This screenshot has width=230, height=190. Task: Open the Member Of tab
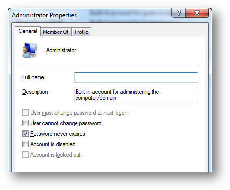coord(56,32)
